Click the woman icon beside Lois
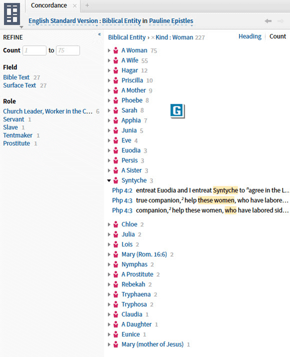 point(116,245)
